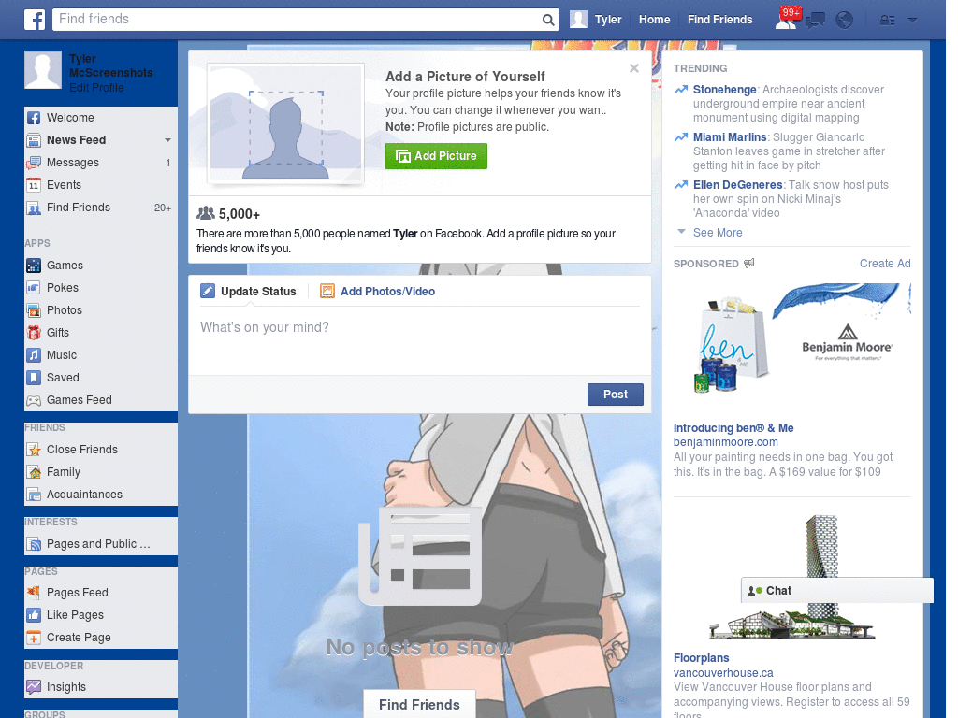The height and width of the screenshot is (718, 958).
Task: Click the search magnifier icon
Action: point(548,20)
